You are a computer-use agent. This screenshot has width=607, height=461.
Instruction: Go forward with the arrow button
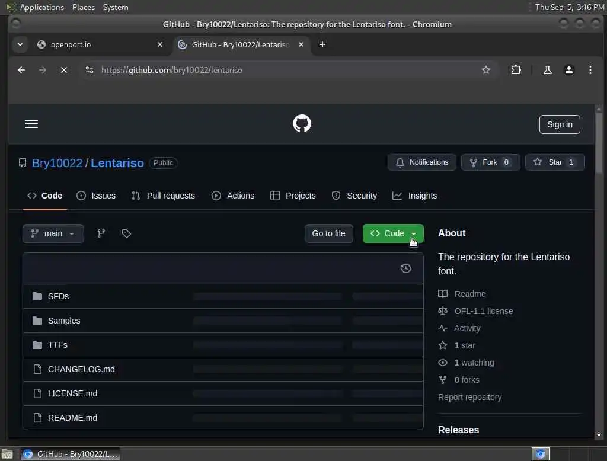[x=43, y=70]
